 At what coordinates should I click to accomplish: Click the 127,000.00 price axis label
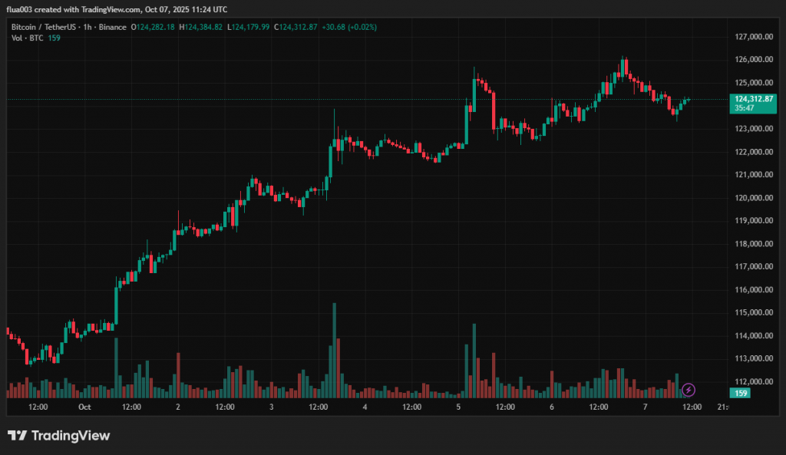751,37
